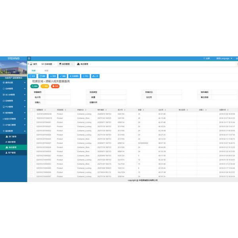Focus the 物料编码 search input field
The image size is (238, 238).
[225, 92]
